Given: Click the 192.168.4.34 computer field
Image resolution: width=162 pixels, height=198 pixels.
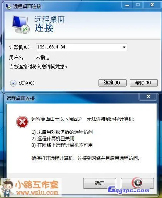Looking at the screenshot, I should tap(82, 47).
